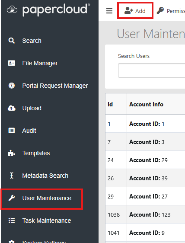Click the Metadata Search cursor icon
The image size is (185, 243).
tap(12, 176)
